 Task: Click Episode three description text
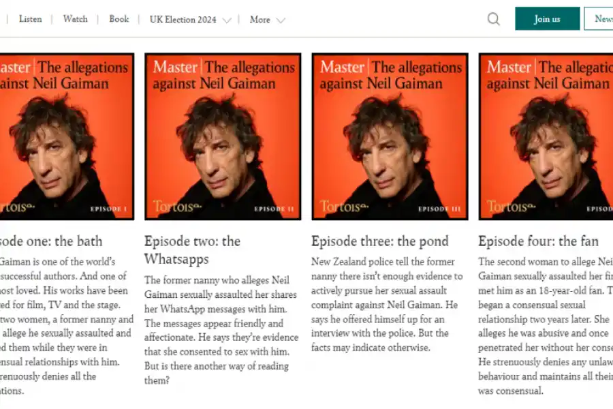(387, 305)
